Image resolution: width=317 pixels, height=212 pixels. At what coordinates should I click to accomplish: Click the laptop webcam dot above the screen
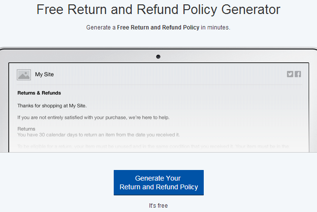point(158,57)
